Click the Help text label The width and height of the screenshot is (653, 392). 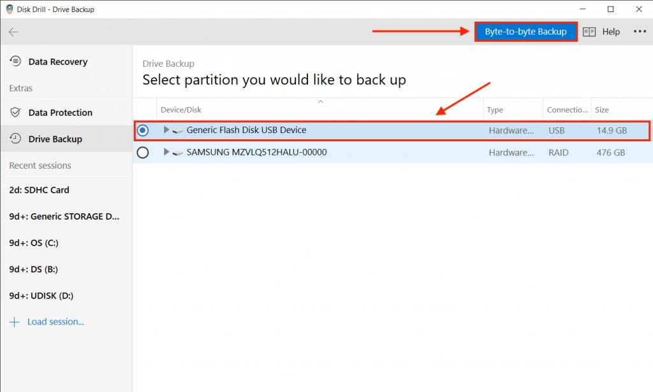611,32
